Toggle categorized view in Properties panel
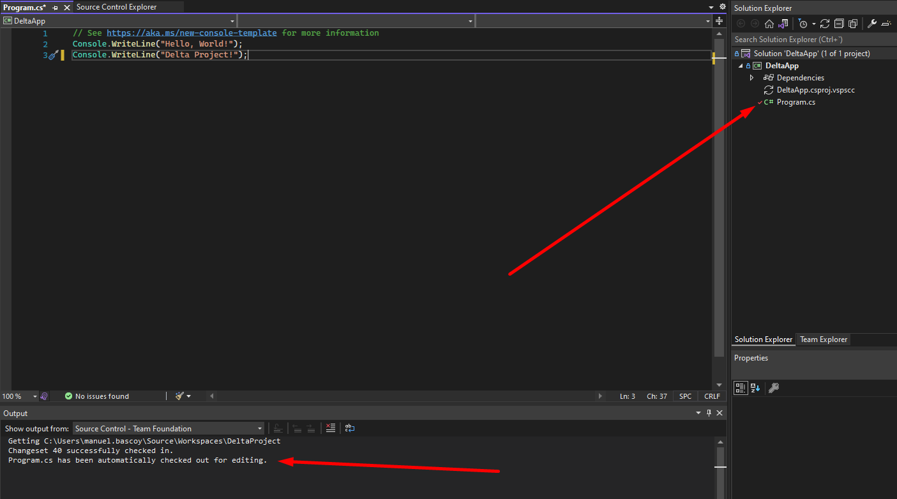Screen dimensions: 897x499 tap(740, 388)
